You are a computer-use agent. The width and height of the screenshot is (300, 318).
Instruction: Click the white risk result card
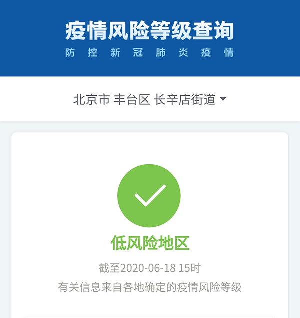[150, 225]
